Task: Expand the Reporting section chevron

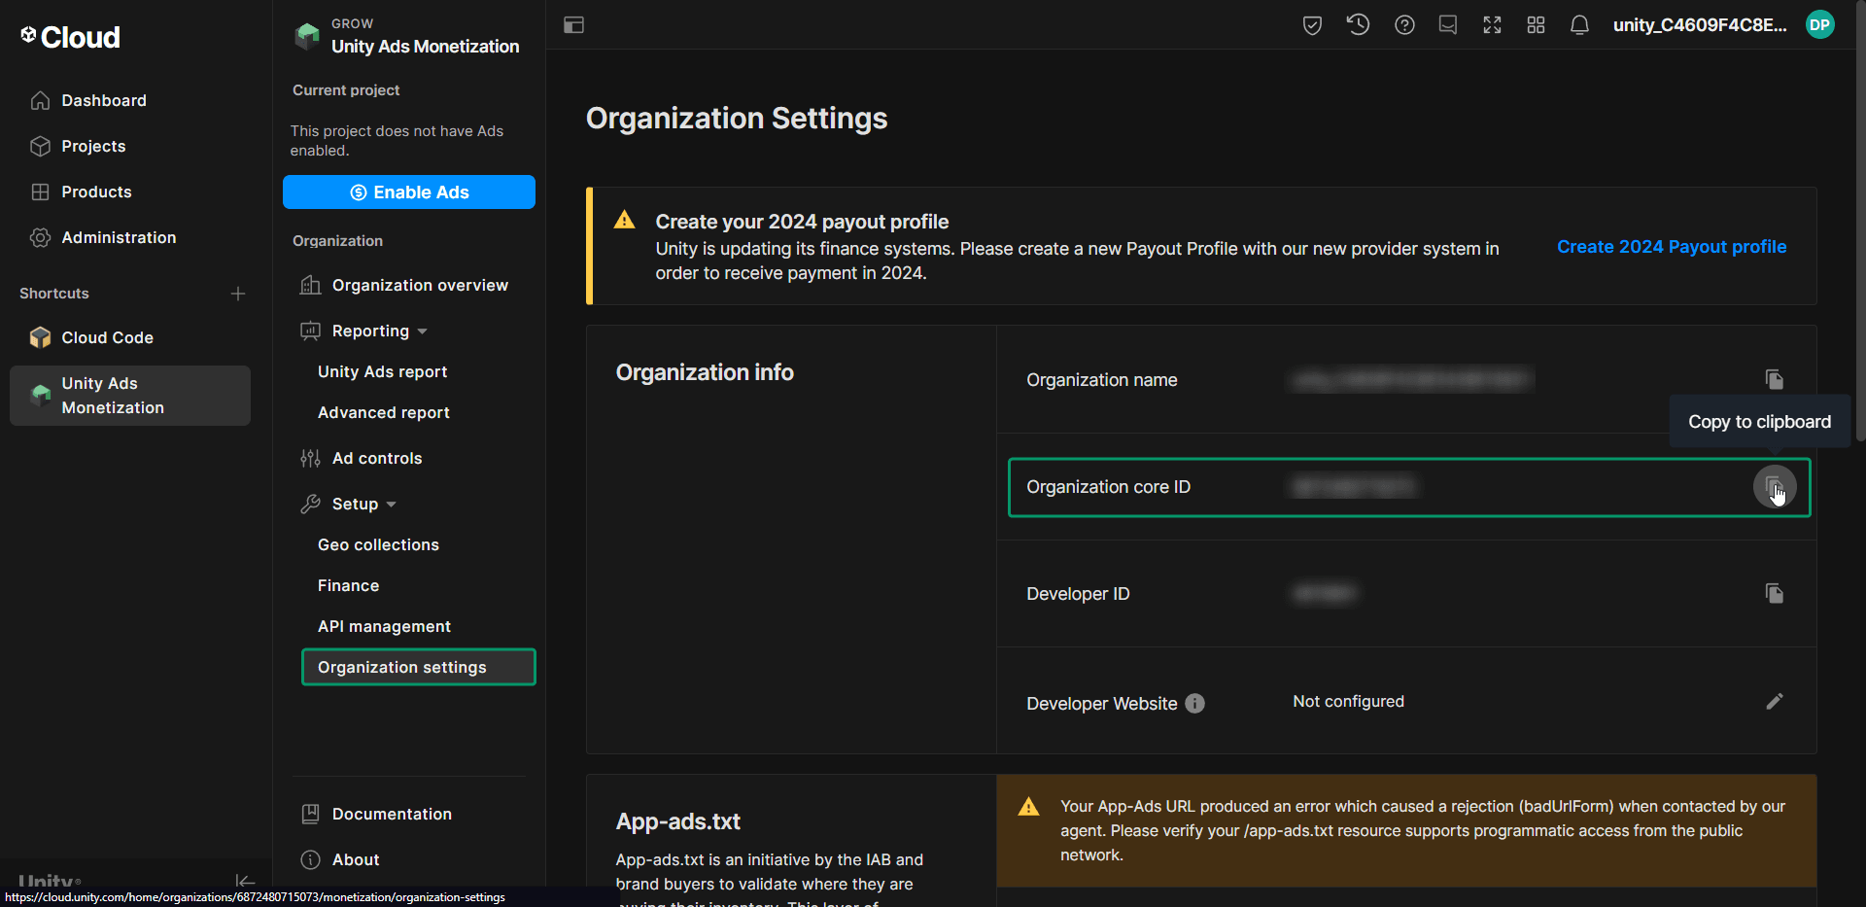Action: (x=423, y=331)
